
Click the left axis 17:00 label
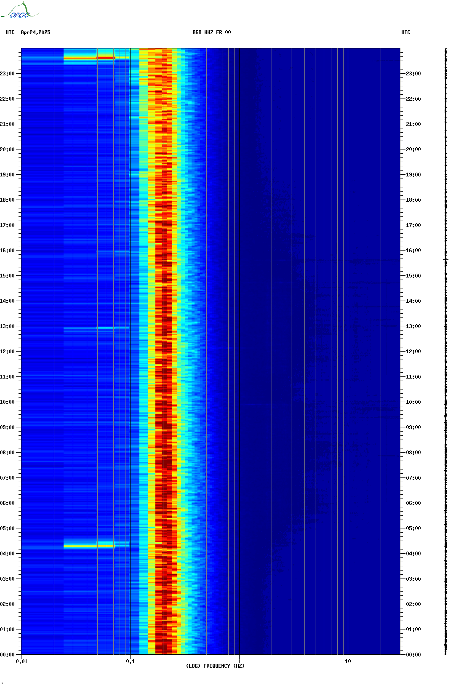click(7, 225)
